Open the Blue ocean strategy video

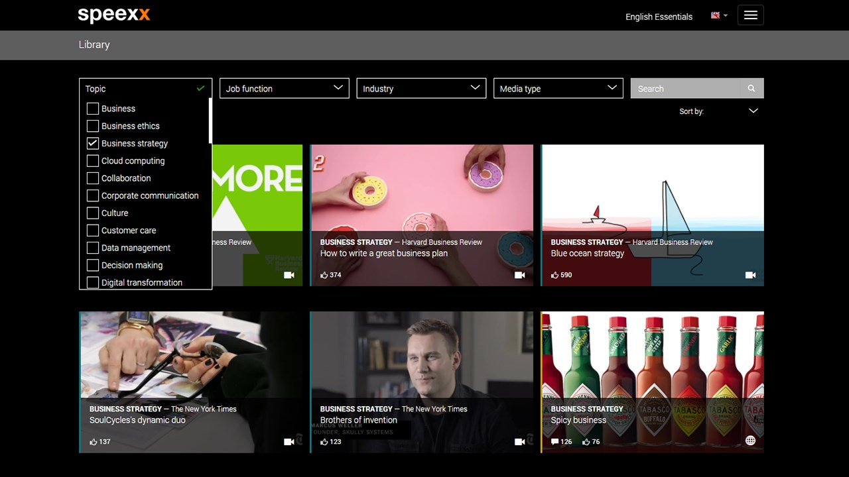pos(653,215)
